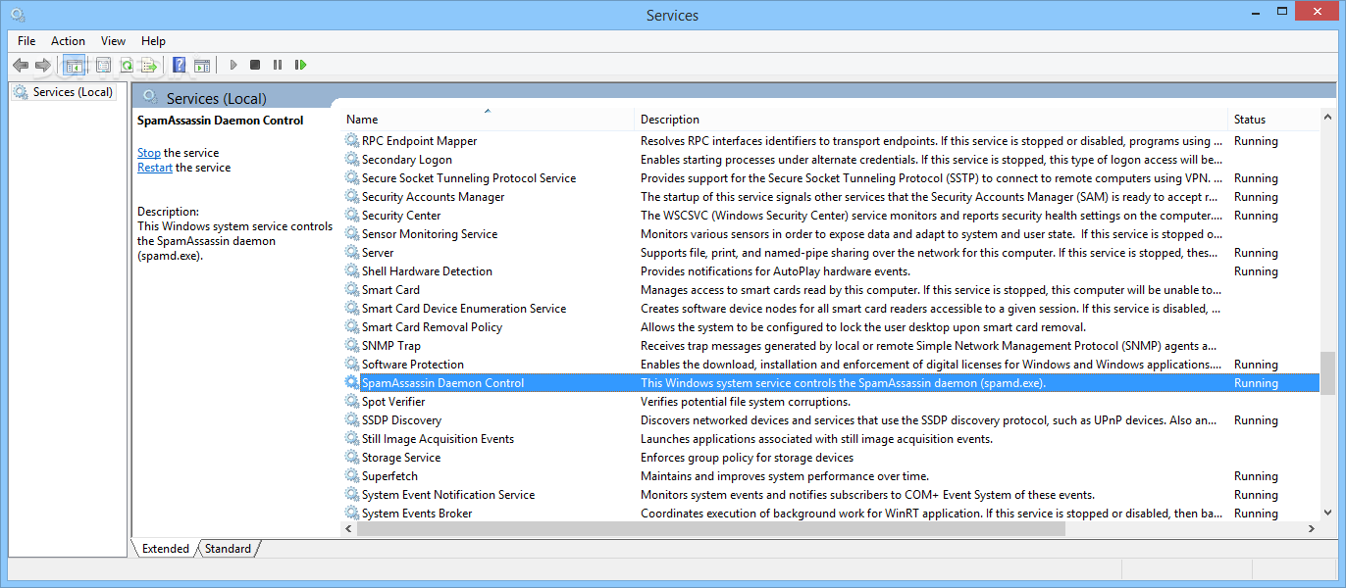Open the Action menu
Image resolution: width=1346 pixels, height=588 pixels.
tap(68, 41)
